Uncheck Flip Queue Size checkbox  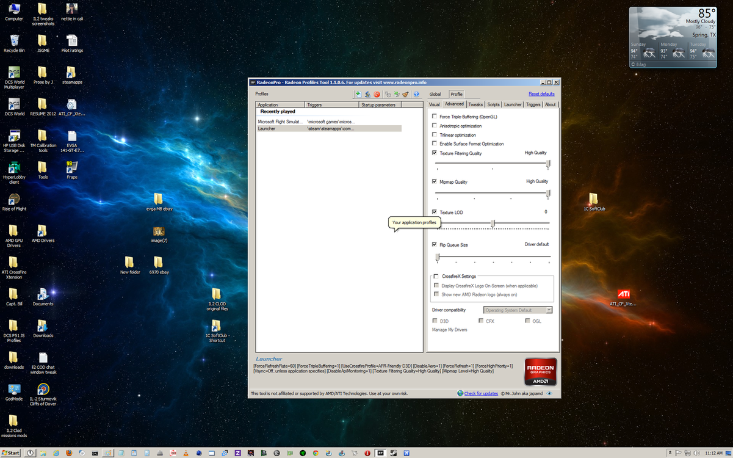[x=434, y=244]
